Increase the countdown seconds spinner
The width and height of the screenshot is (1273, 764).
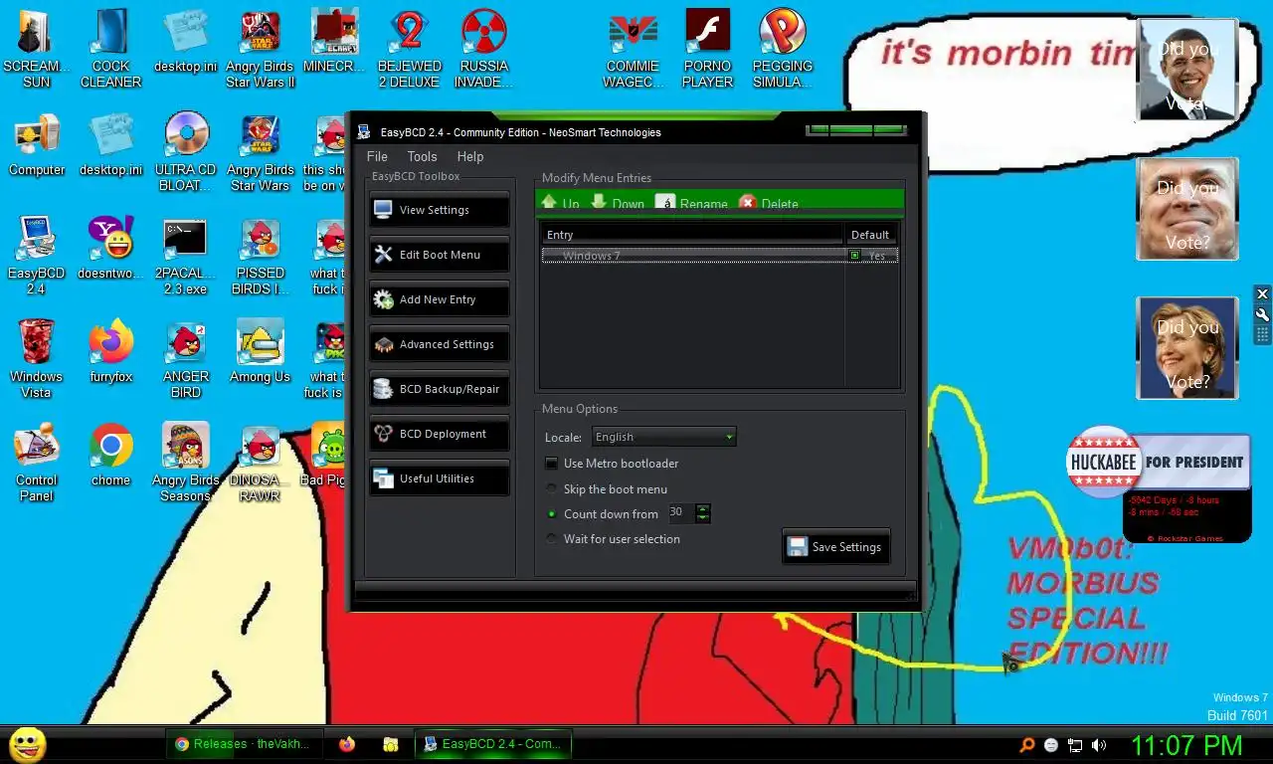pyautogui.click(x=703, y=509)
